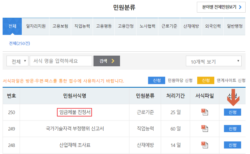Click the 민원분류 column header
Screen dimensions: 250x154
(x=145, y=96)
